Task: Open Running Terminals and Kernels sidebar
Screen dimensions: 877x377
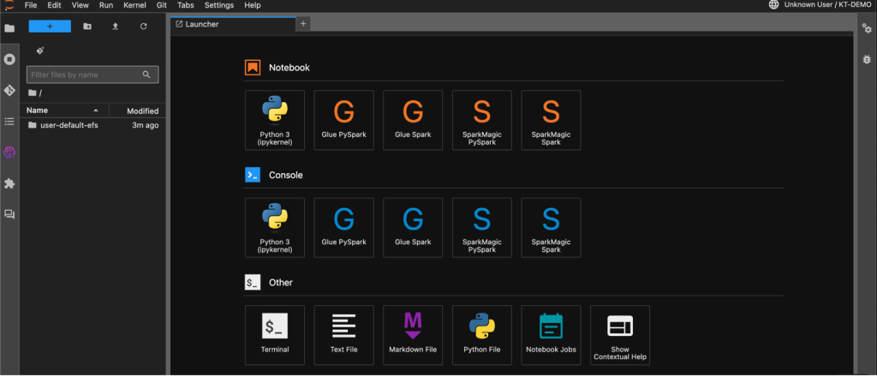Action: click(9, 59)
